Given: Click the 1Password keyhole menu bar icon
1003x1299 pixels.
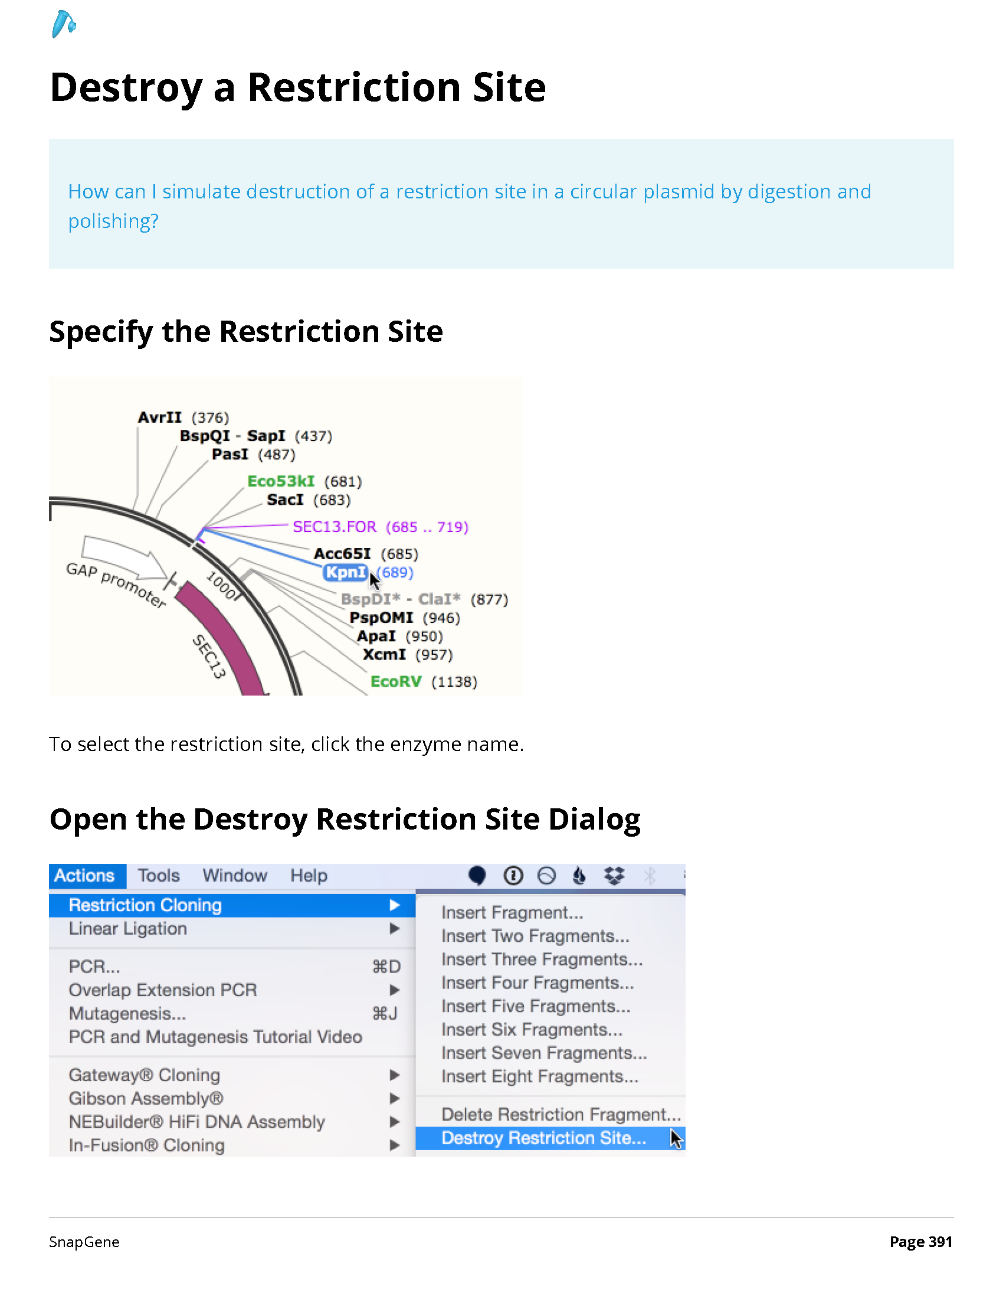Looking at the screenshot, I should (513, 876).
